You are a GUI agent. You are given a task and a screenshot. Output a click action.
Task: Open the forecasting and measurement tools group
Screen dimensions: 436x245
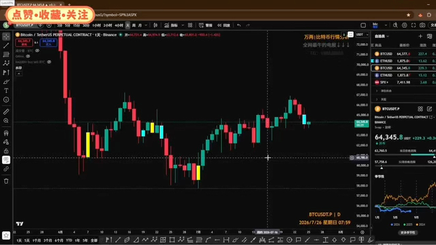pyautogui.click(x=6, y=73)
